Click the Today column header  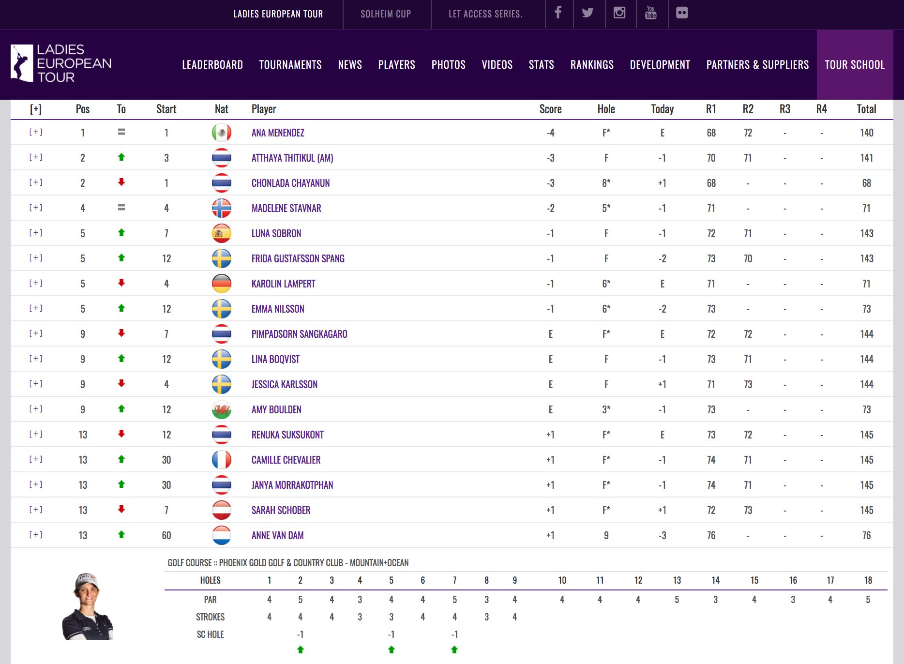pos(662,109)
